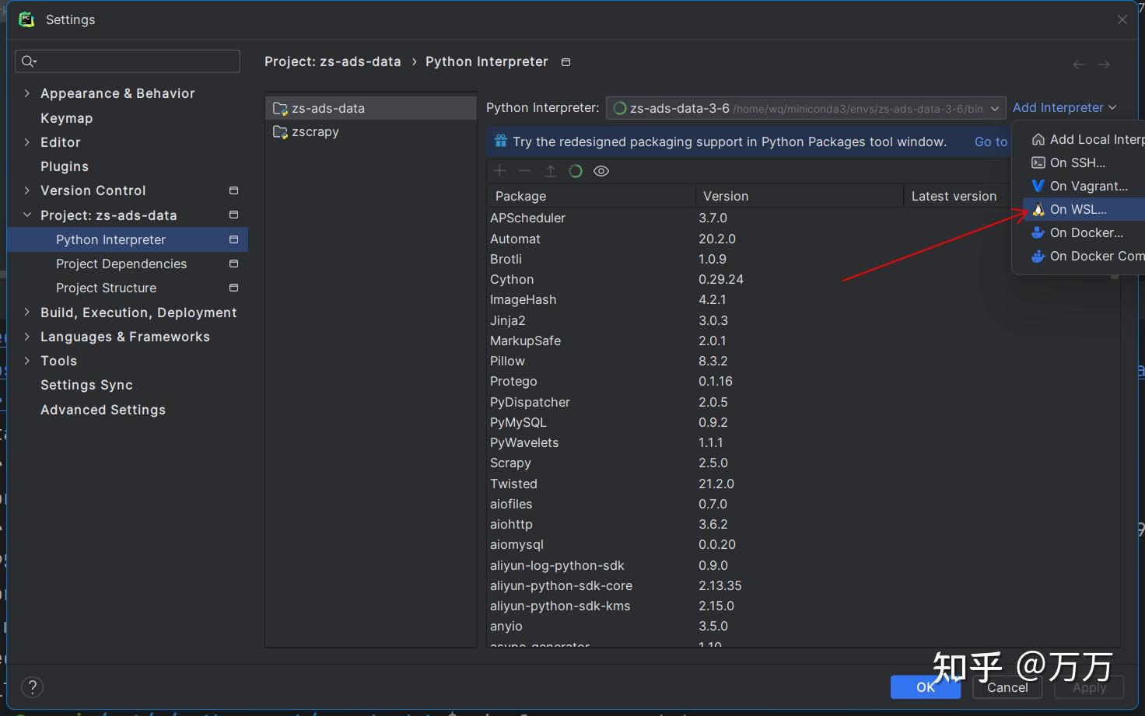Focus the settings search field

[x=128, y=61]
